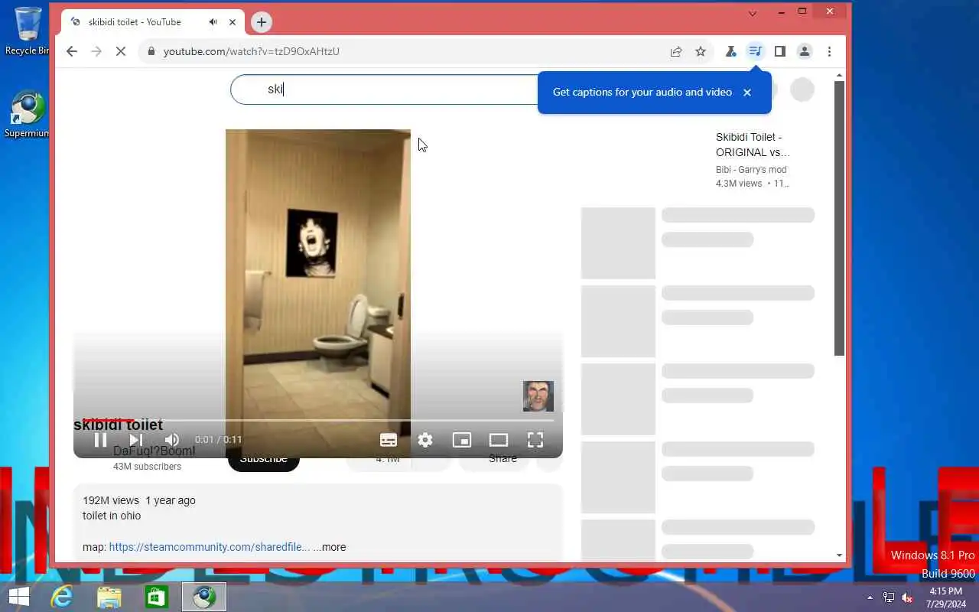Screen dimensions: 979x612
Task: Toggle subtitles/closed captions in player
Action: 389,440
